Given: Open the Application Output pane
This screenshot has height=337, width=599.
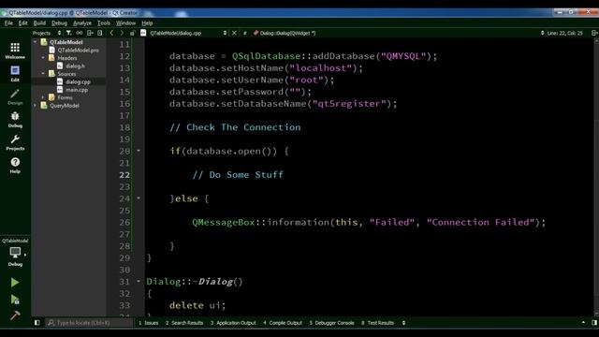Looking at the screenshot, I should pos(233,323).
